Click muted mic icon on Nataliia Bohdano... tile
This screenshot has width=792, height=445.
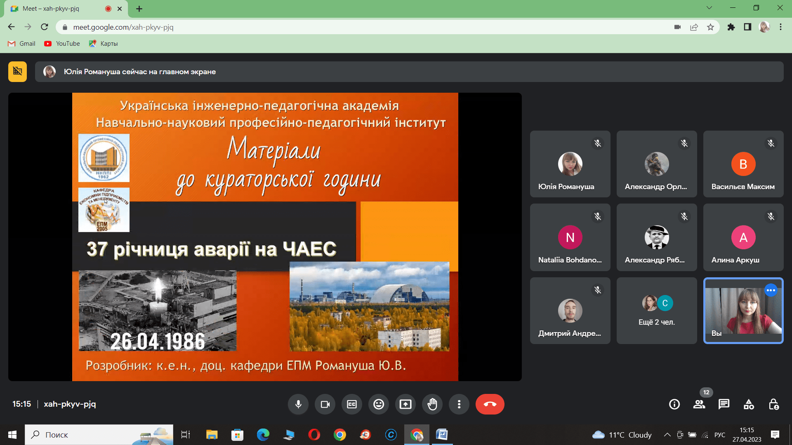[598, 217]
